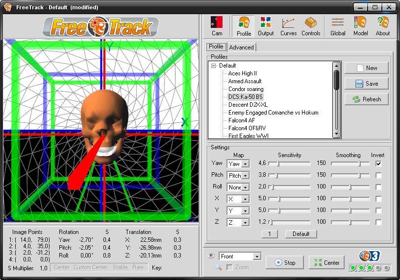Click the profiles list down scroll arrow
400x280 pixels.
(x=336, y=134)
